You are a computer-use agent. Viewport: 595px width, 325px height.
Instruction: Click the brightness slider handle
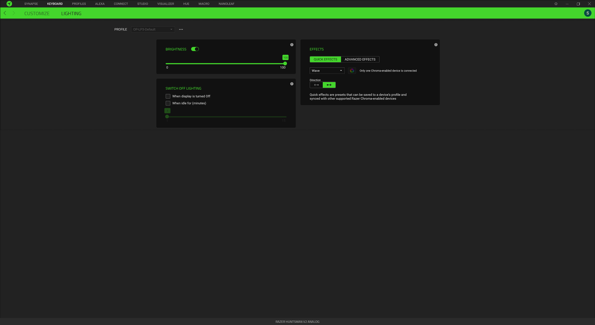pyautogui.click(x=285, y=63)
